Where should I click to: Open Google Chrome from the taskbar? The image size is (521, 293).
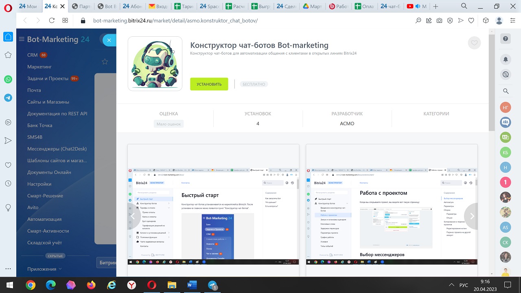pos(31,285)
